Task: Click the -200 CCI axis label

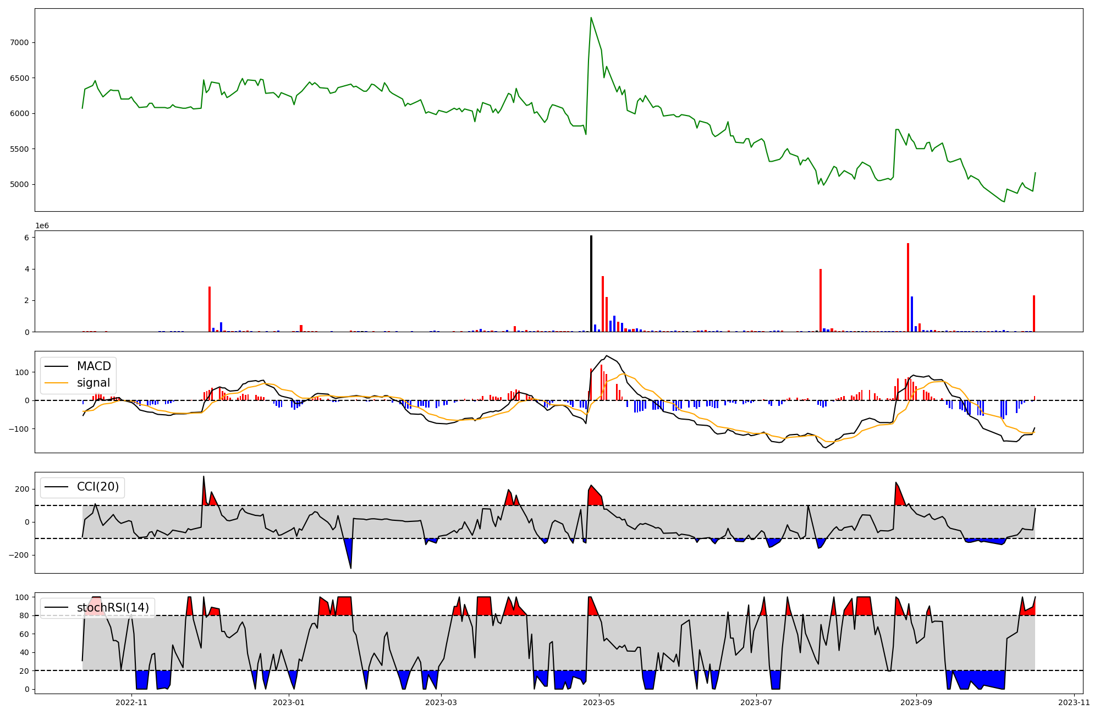Action: [x=18, y=555]
